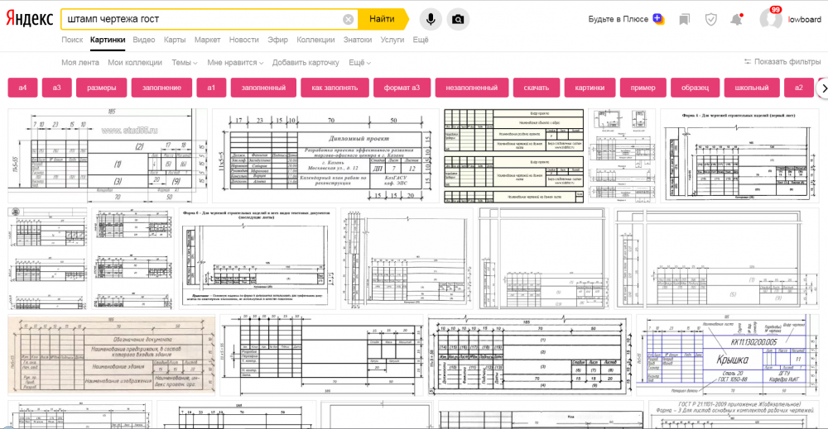Switch to the Видео tab
This screenshot has width=828, height=429.
click(x=143, y=40)
